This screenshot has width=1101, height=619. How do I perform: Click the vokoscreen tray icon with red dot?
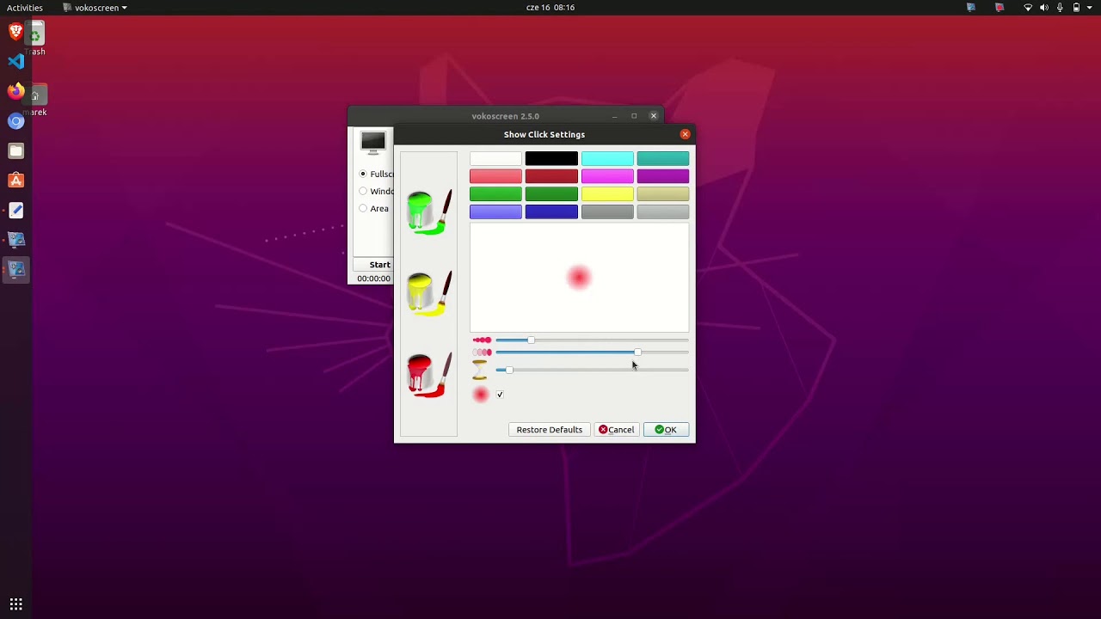pos(1000,7)
